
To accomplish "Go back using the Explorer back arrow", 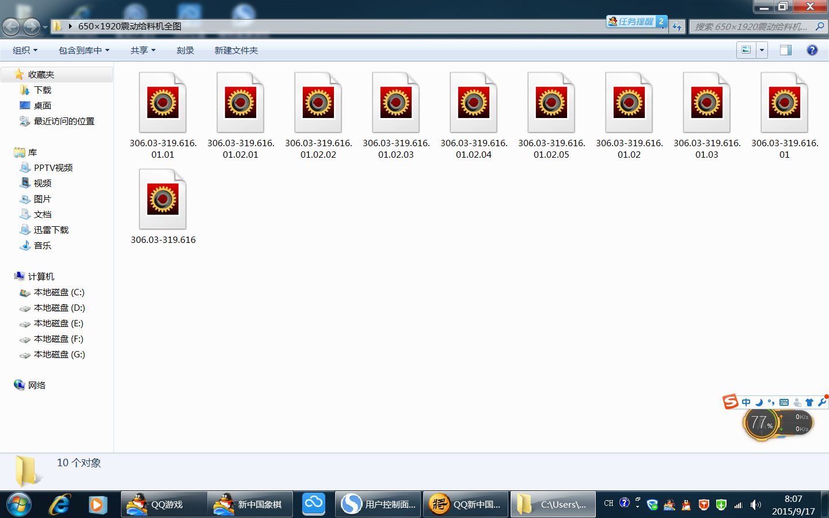I will 11,26.
